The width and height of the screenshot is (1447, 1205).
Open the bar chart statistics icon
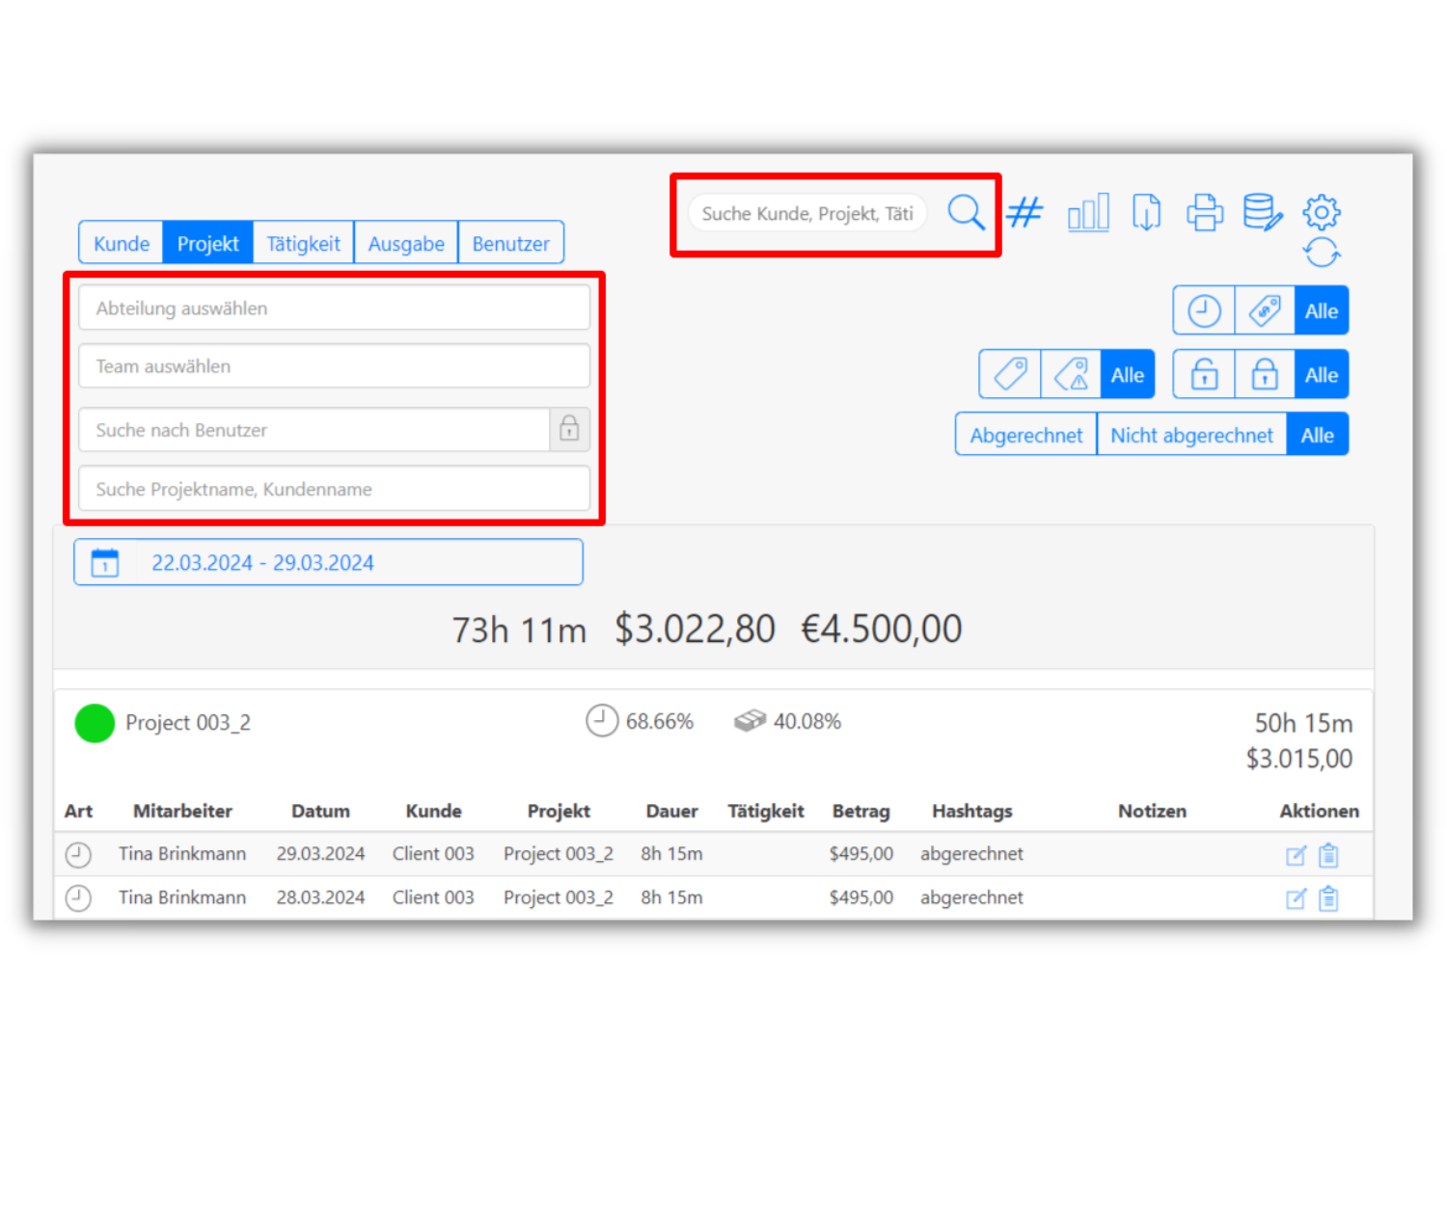point(1088,213)
